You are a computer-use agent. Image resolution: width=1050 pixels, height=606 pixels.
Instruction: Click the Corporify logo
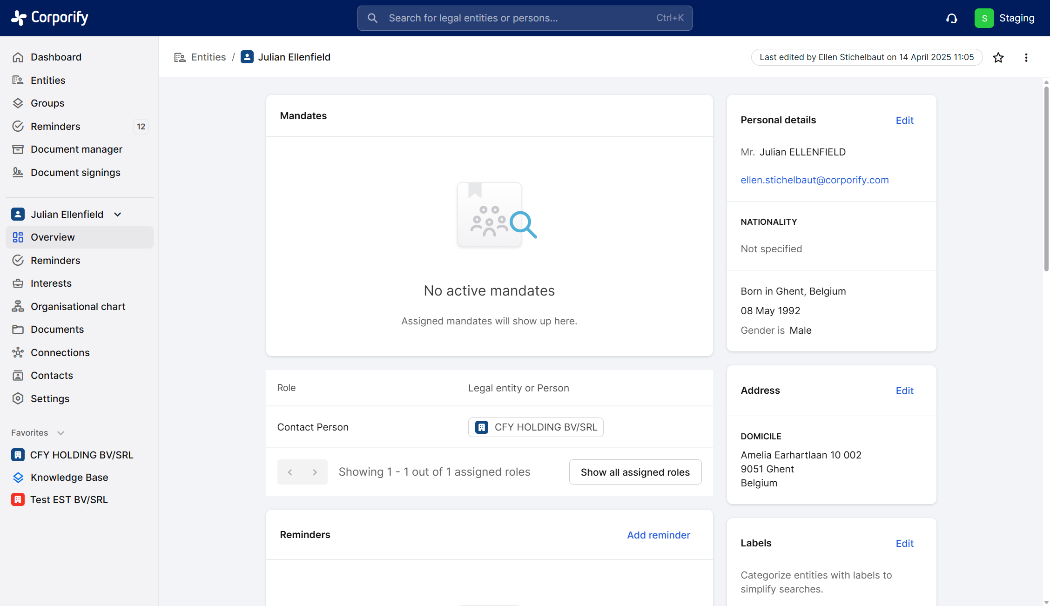pyautogui.click(x=50, y=18)
